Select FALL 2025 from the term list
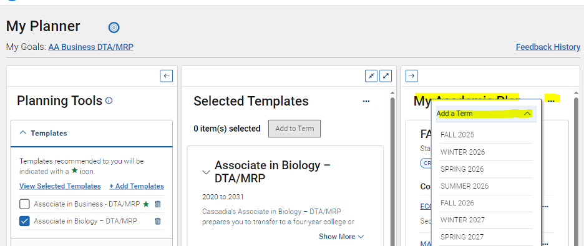The image size is (584, 246). 486,135
